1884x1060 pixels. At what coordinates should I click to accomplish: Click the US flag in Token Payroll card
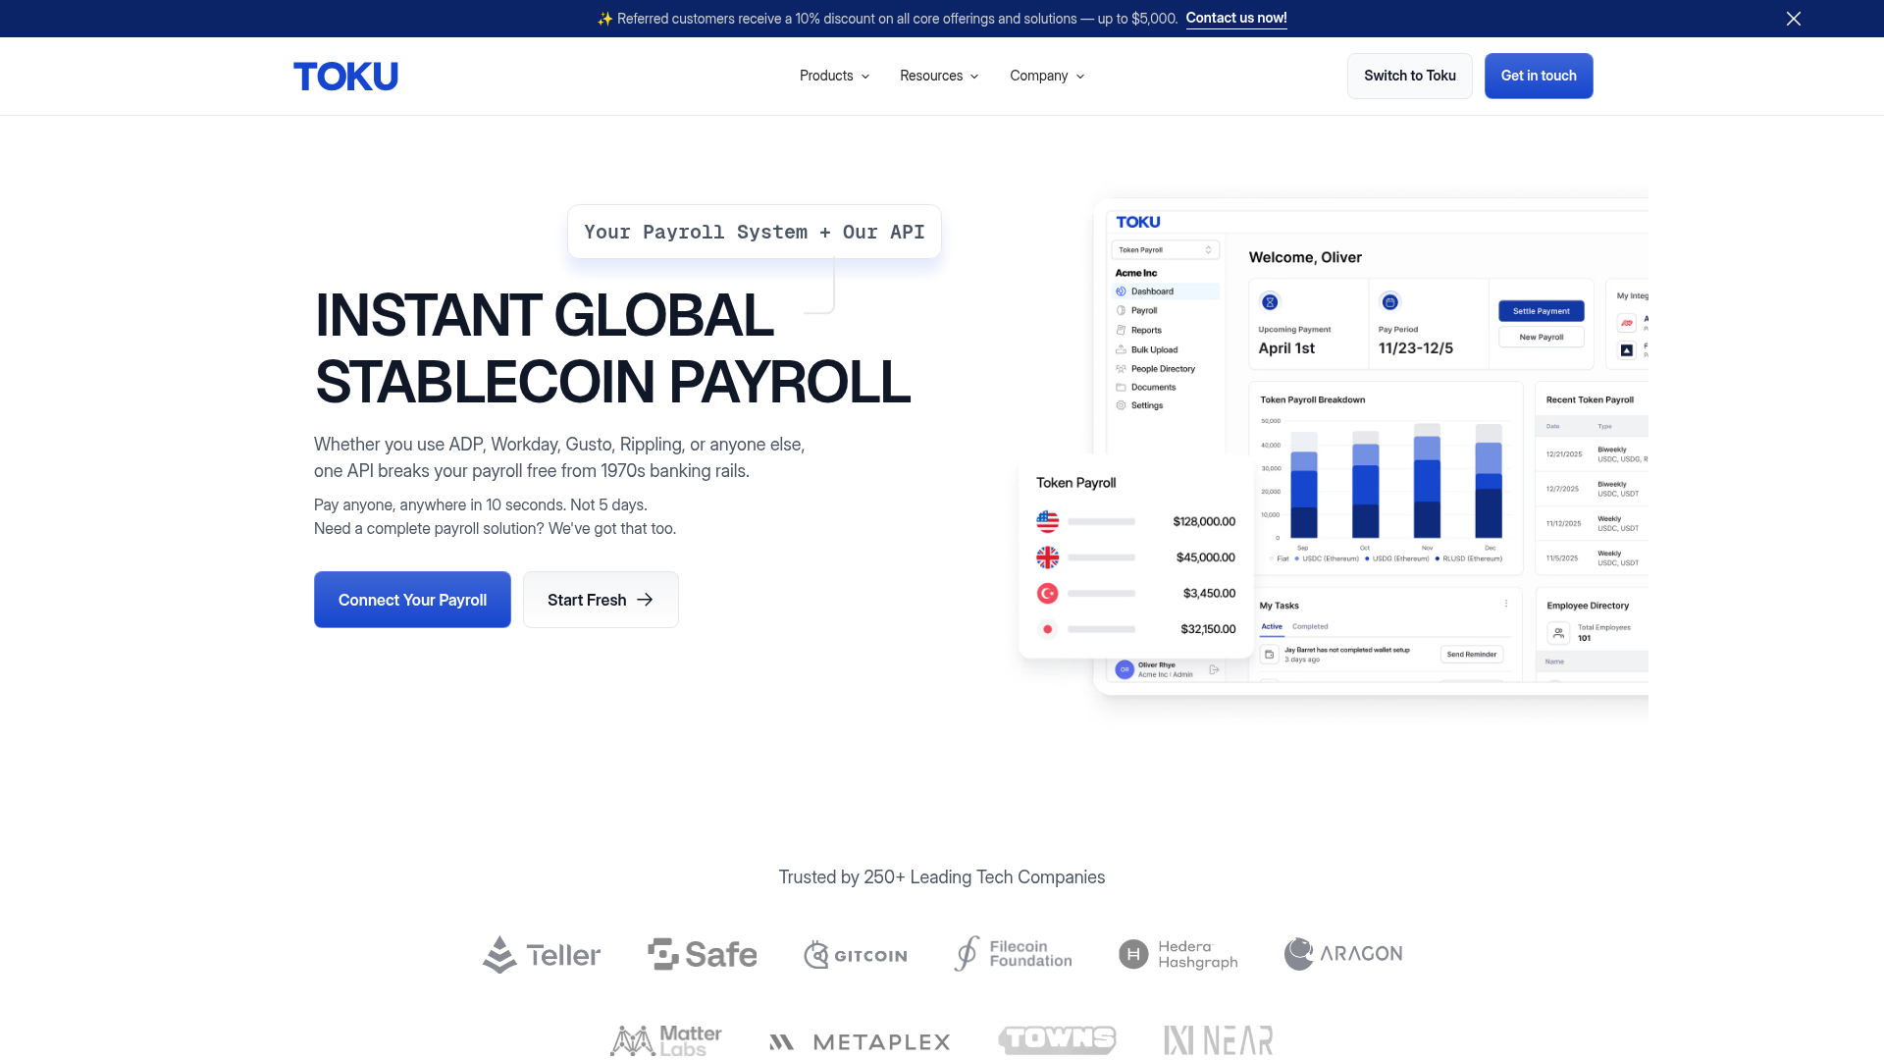[1048, 521]
